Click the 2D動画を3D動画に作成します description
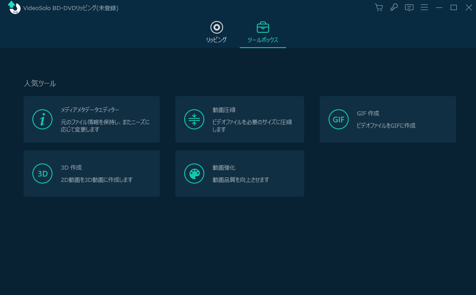 [x=97, y=180]
